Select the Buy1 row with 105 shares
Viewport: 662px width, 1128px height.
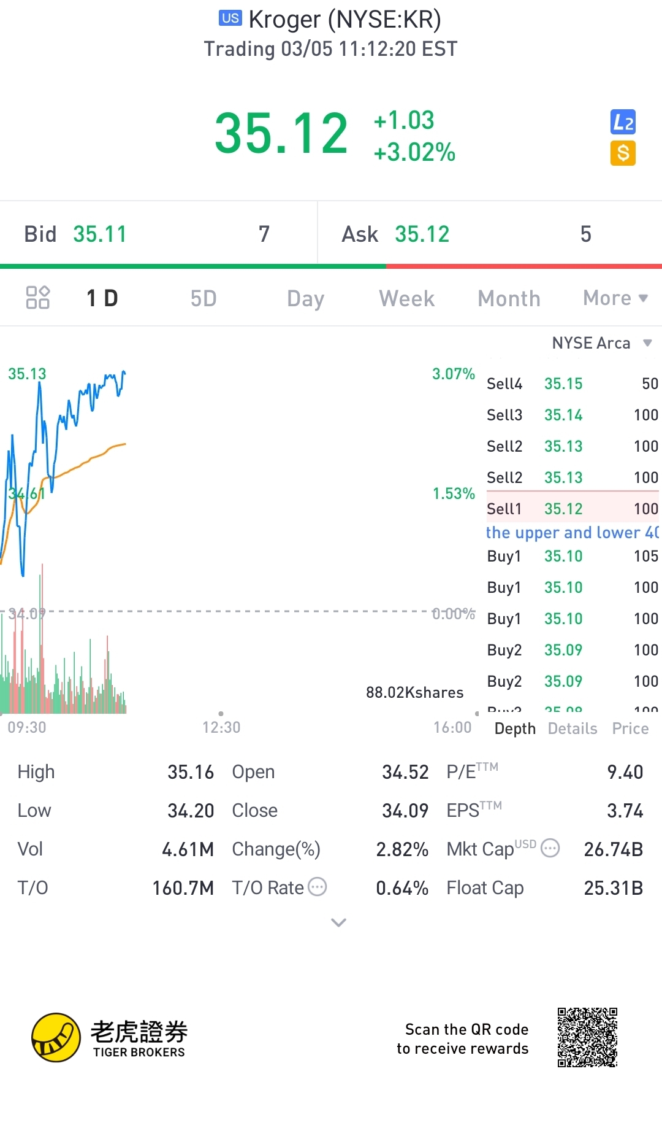(x=573, y=556)
